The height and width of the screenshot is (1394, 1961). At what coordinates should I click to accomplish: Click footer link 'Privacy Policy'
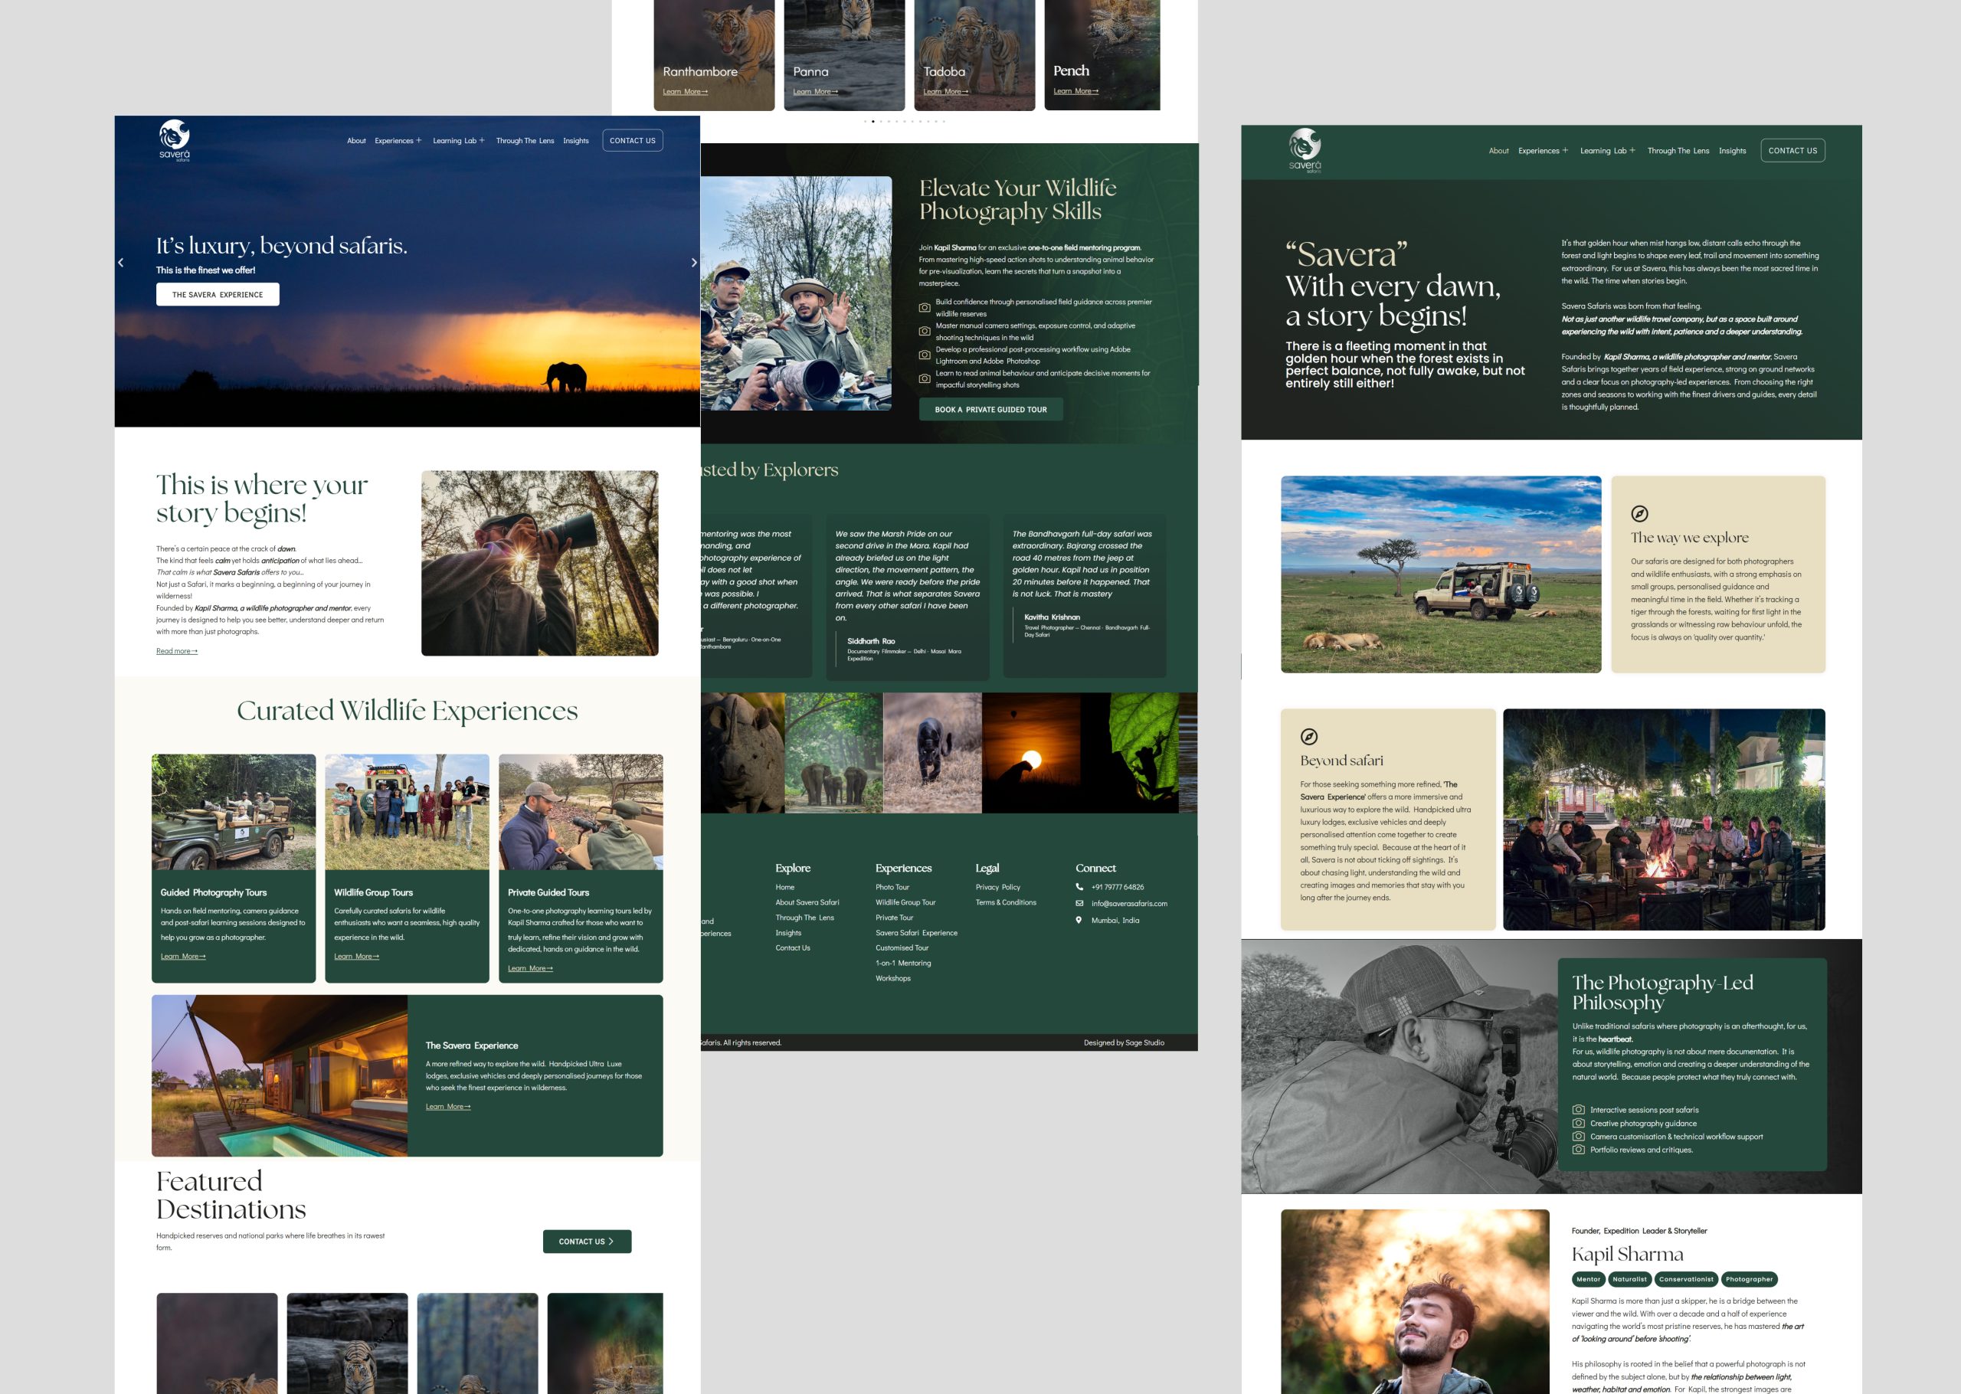click(998, 887)
